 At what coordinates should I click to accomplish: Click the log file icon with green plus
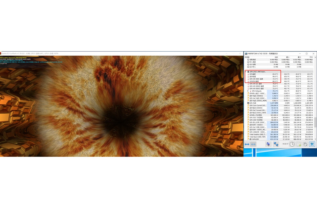299,144
